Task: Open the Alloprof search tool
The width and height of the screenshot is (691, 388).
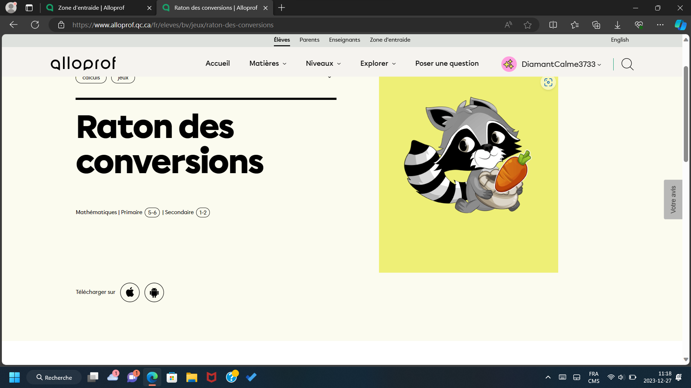Action: pyautogui.click(x=627, y=64)
